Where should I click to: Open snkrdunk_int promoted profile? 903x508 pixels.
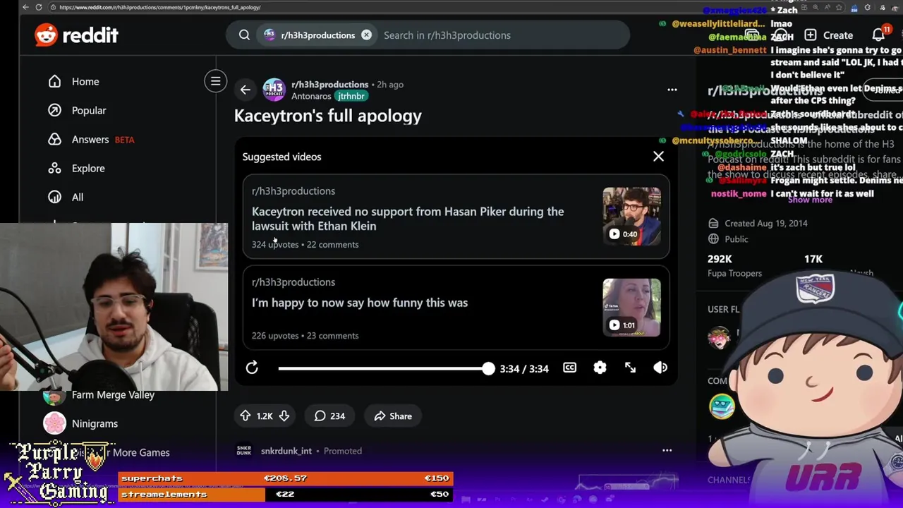click(286, 451)
